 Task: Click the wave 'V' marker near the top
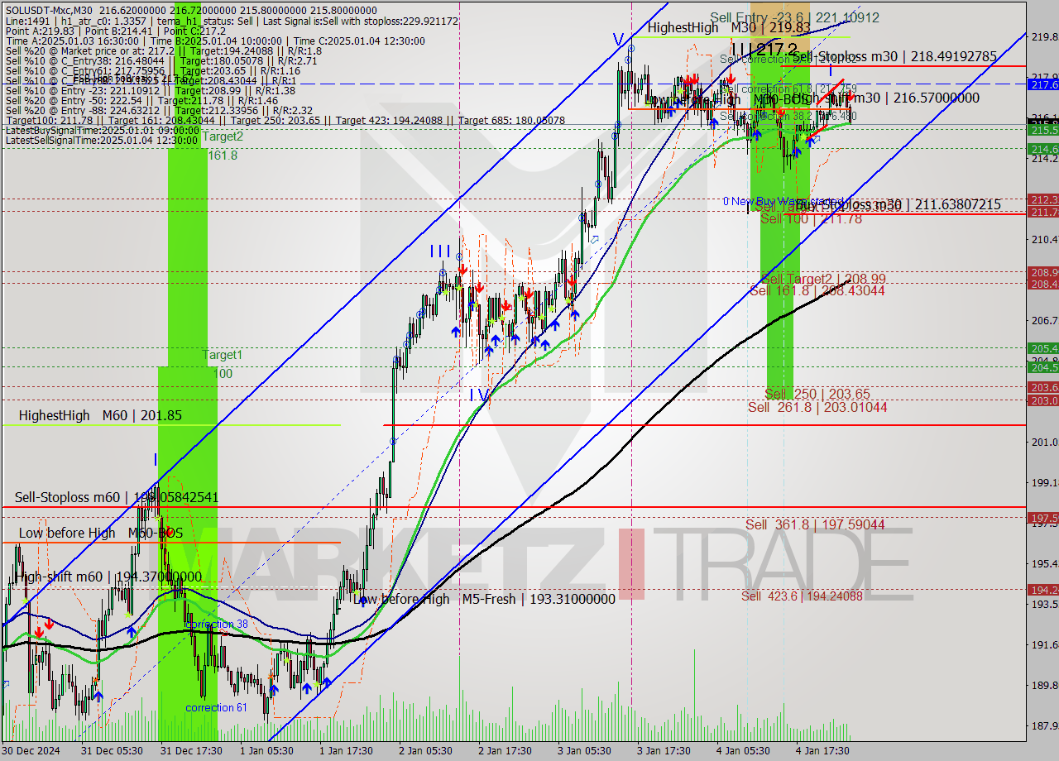(618, 39)
